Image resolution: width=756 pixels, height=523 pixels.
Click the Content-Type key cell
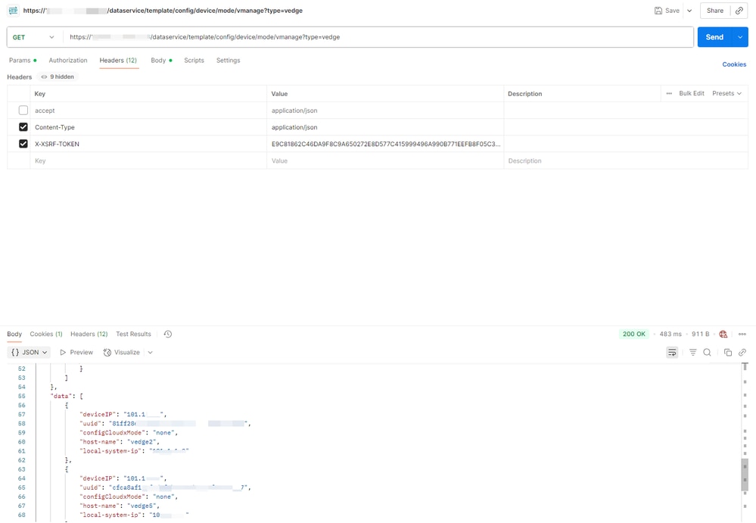click(148, 127)
